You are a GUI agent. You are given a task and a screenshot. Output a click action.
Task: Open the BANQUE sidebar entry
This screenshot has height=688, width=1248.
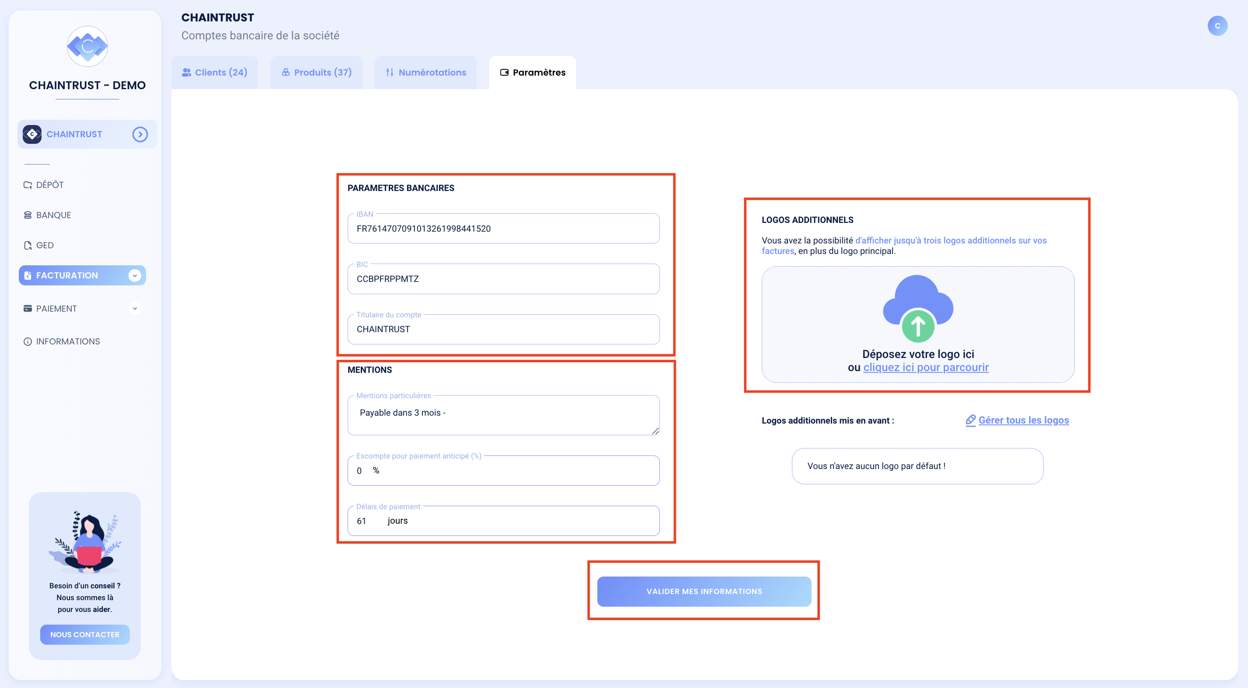47,215
